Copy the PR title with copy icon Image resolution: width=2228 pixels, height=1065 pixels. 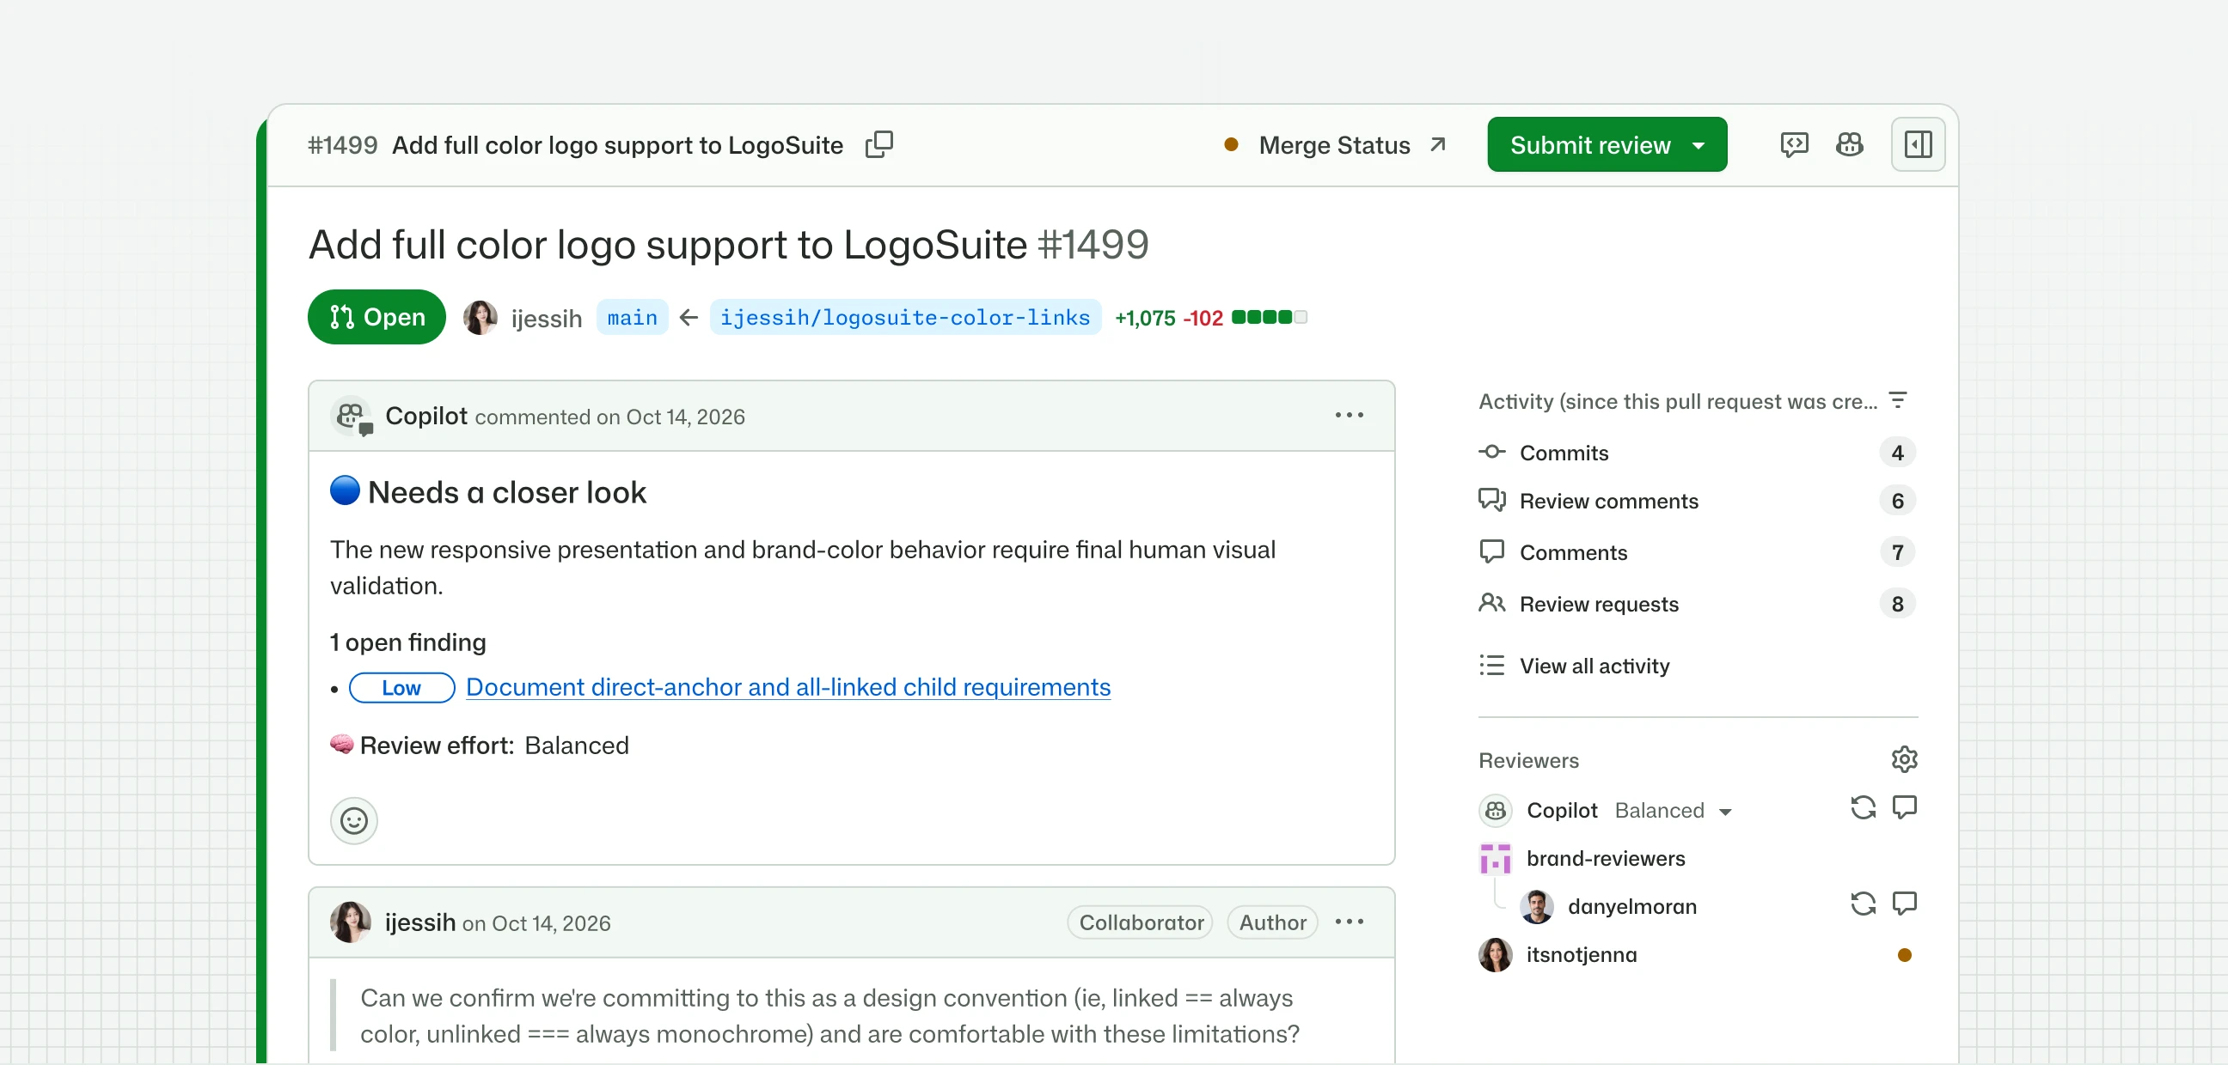[x=878, y=144]
